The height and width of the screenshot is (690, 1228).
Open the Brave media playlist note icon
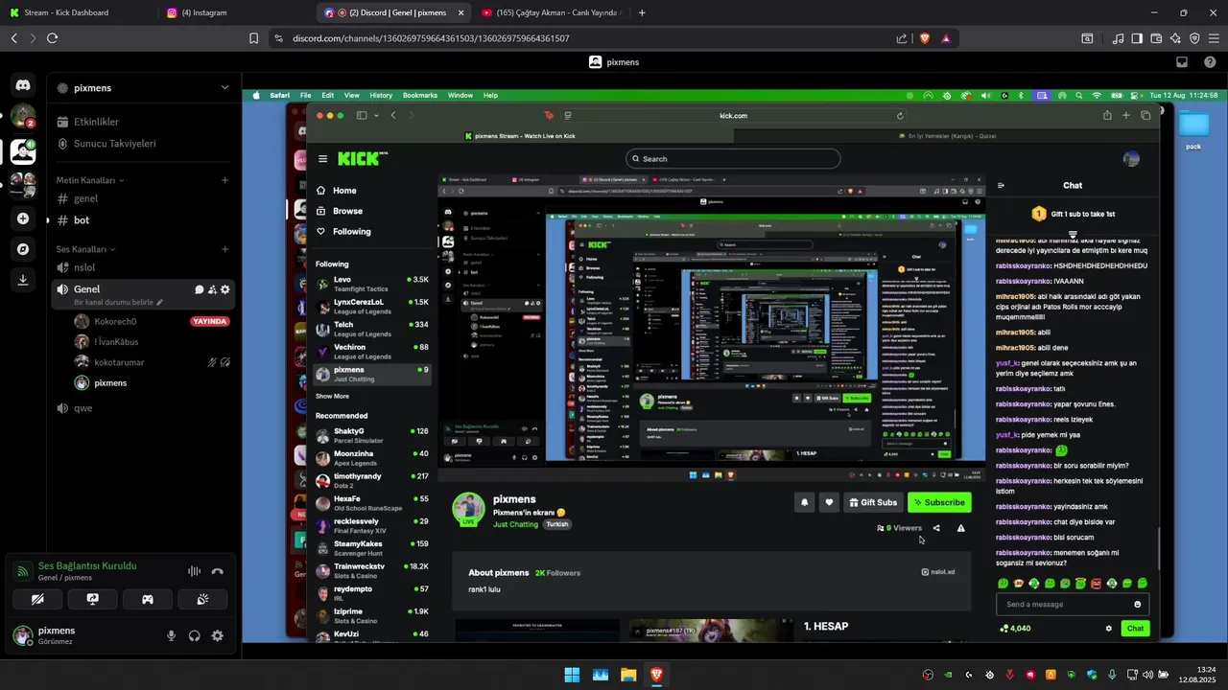coord(1119,38)
